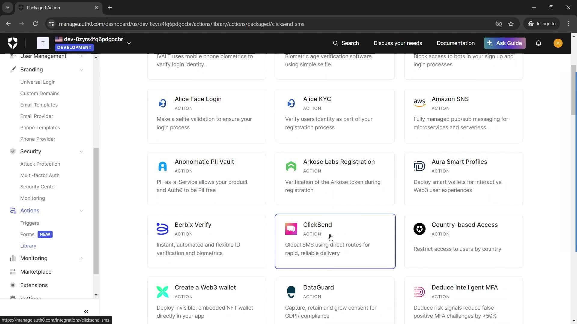Open Actions Triggers page

pyautogui.click(x=29, y=223)
